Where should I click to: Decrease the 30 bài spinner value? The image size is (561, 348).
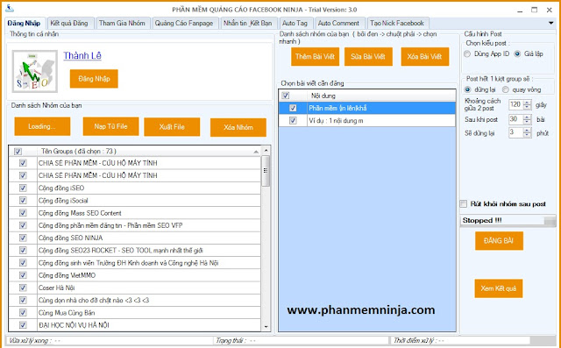[528, 122]
